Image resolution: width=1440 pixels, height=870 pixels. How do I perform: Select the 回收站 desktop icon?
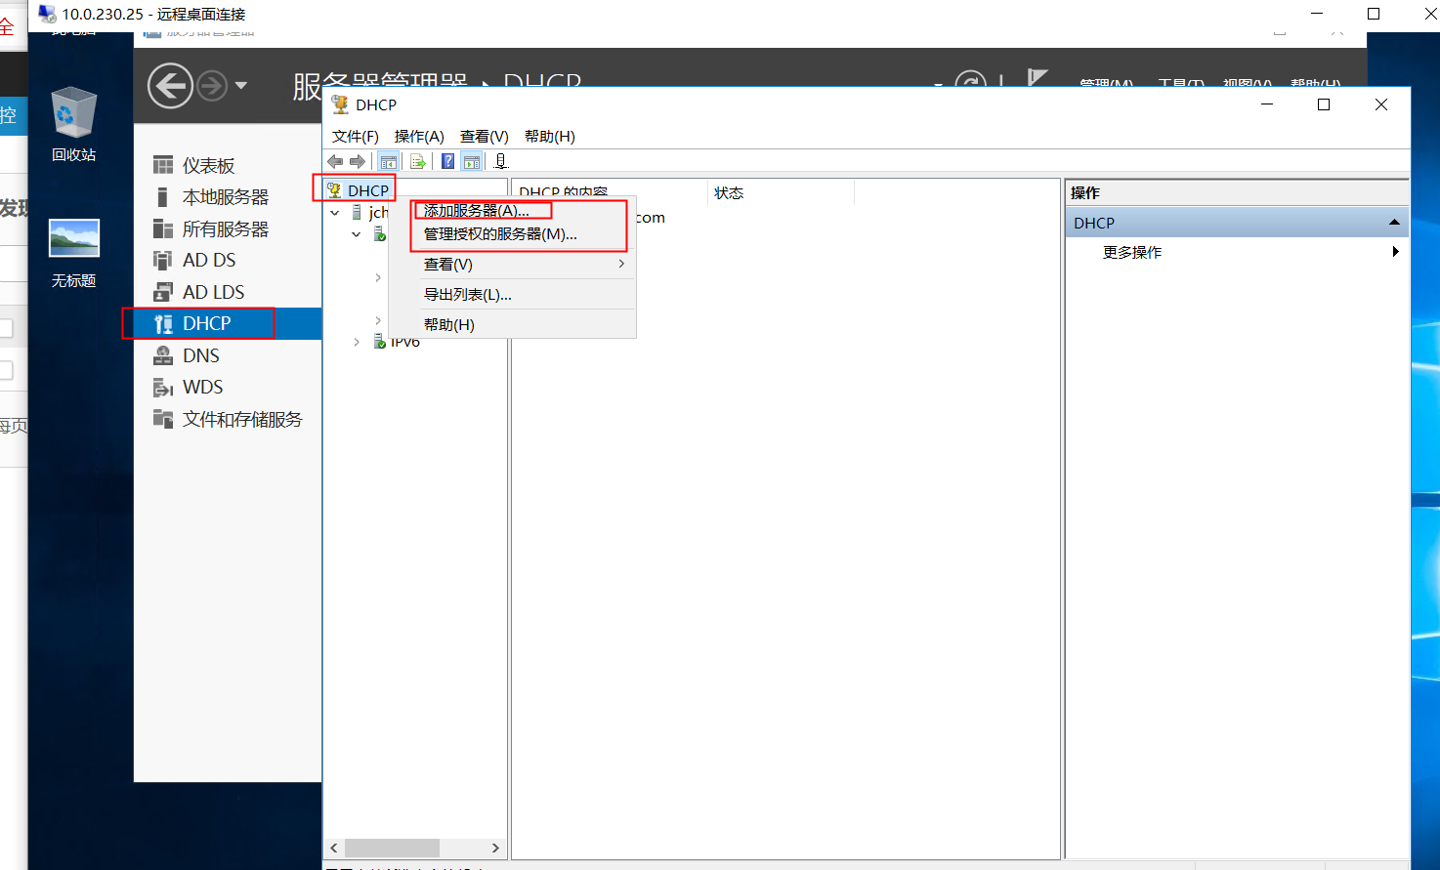click(74, 124)
